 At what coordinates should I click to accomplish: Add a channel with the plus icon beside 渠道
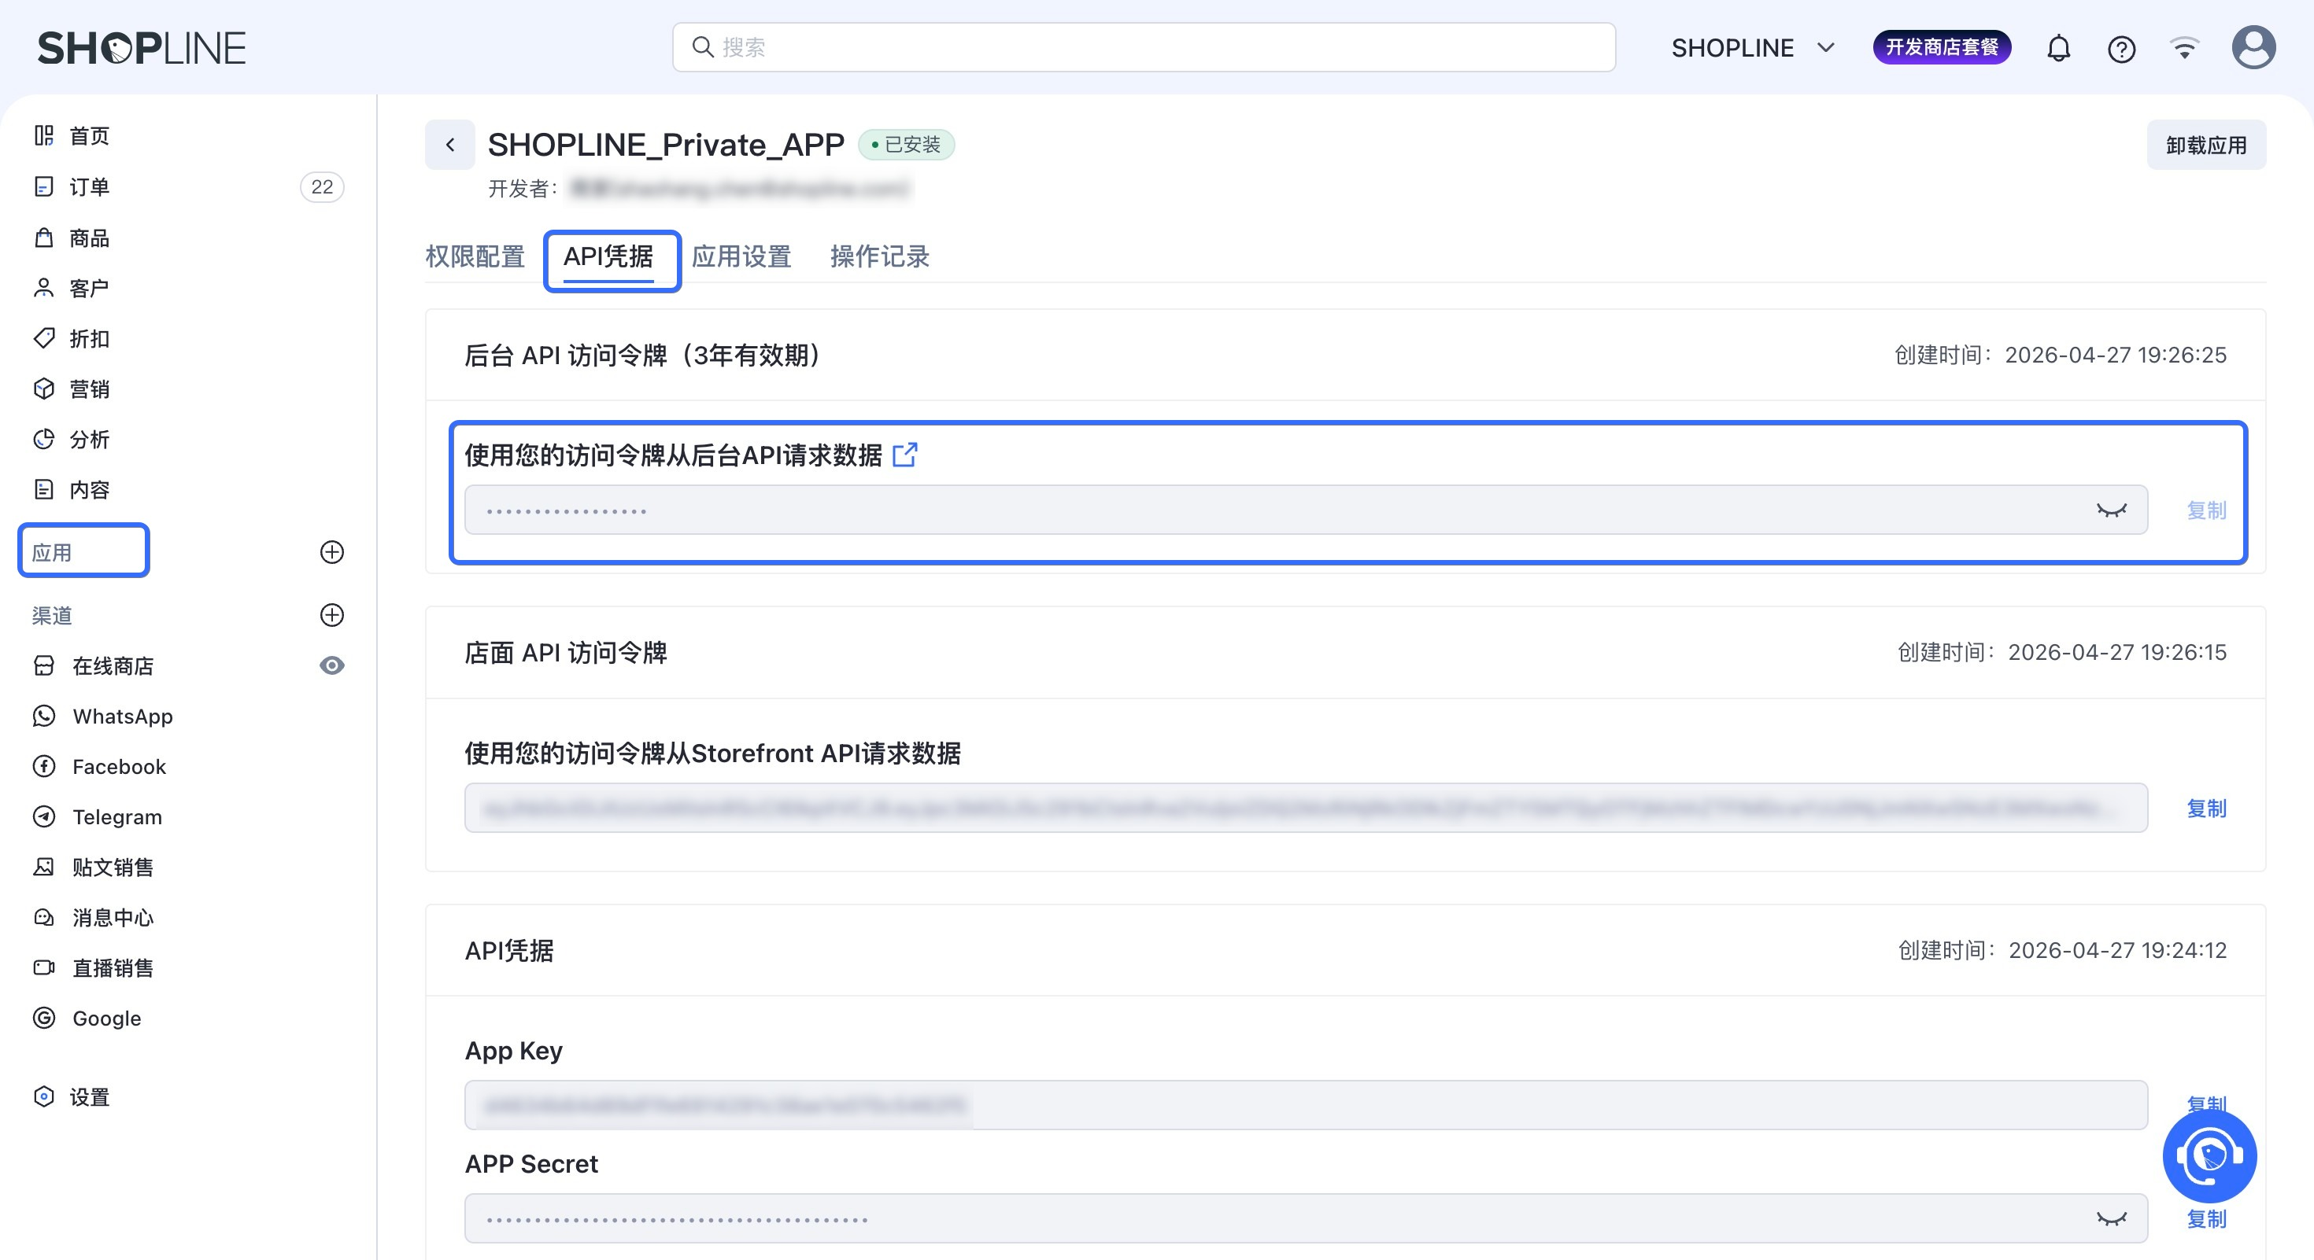(331, 615)
